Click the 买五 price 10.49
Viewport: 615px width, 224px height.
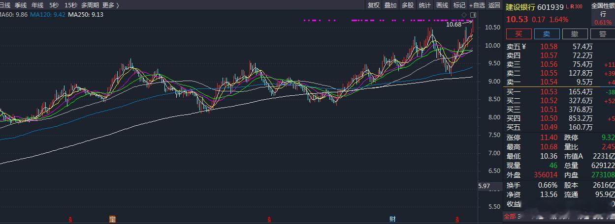pyautogui.click(x=549, y=127)
